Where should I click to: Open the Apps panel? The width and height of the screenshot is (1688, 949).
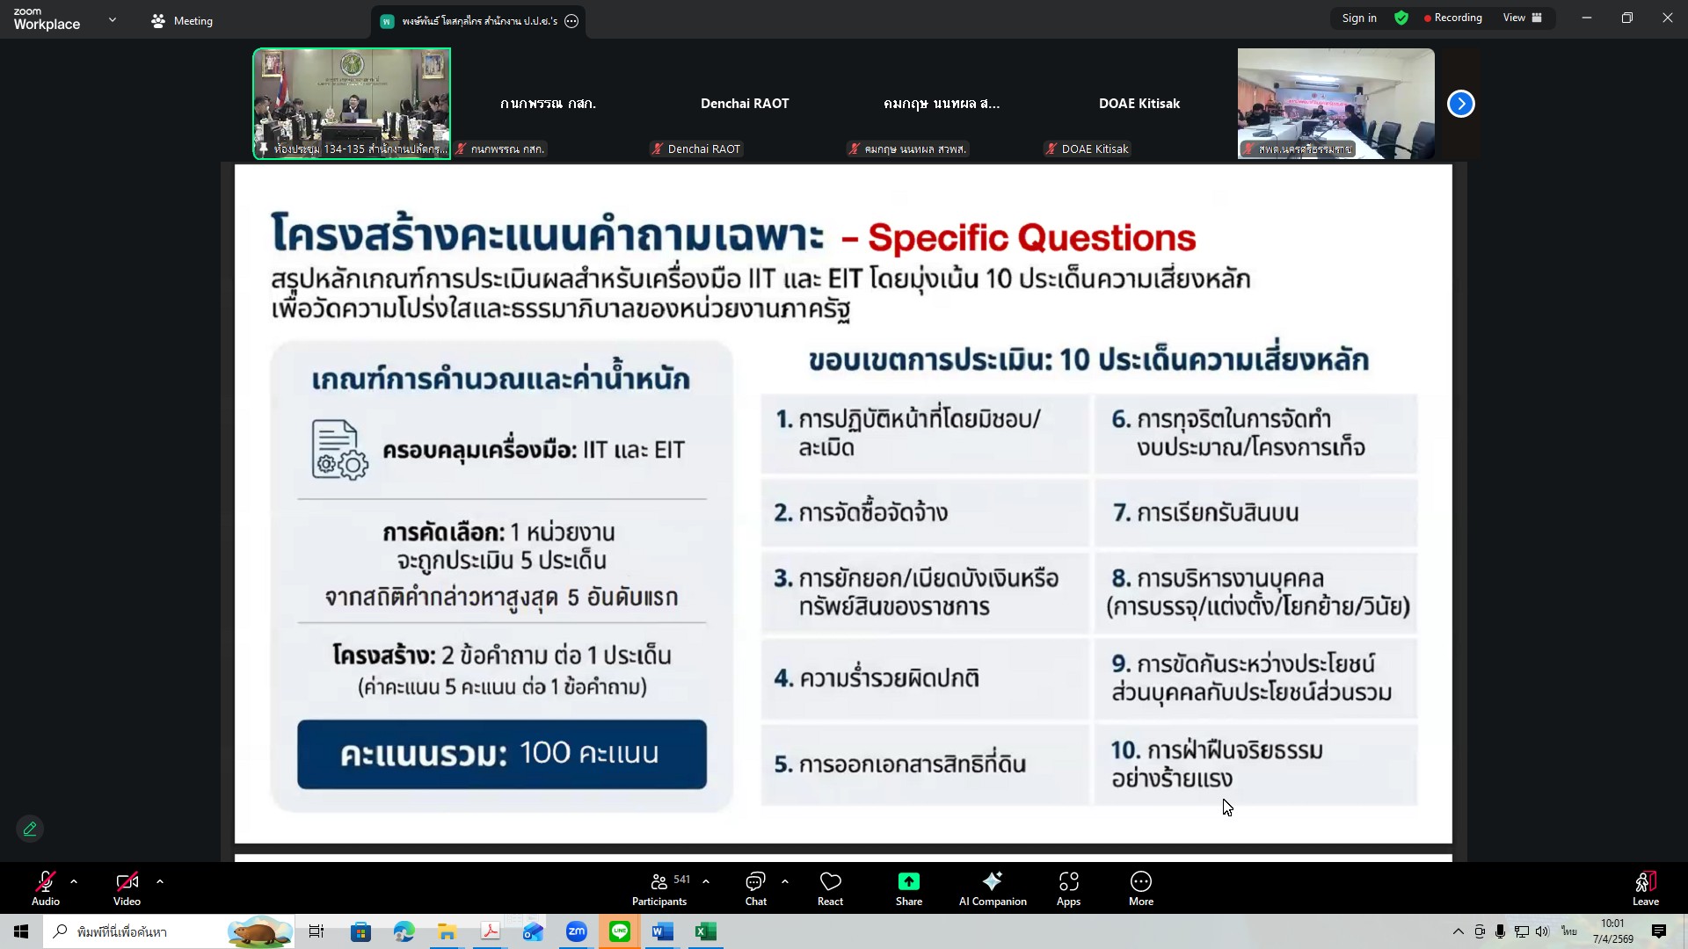(1068, 887)
